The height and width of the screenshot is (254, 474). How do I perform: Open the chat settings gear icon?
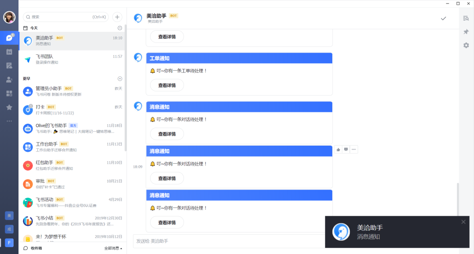tap(466, 45)
